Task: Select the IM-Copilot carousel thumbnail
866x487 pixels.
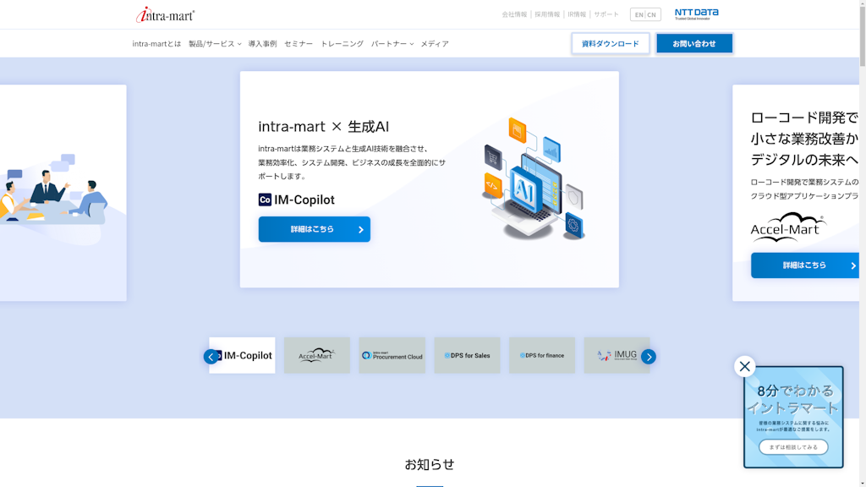Action: 242,356
